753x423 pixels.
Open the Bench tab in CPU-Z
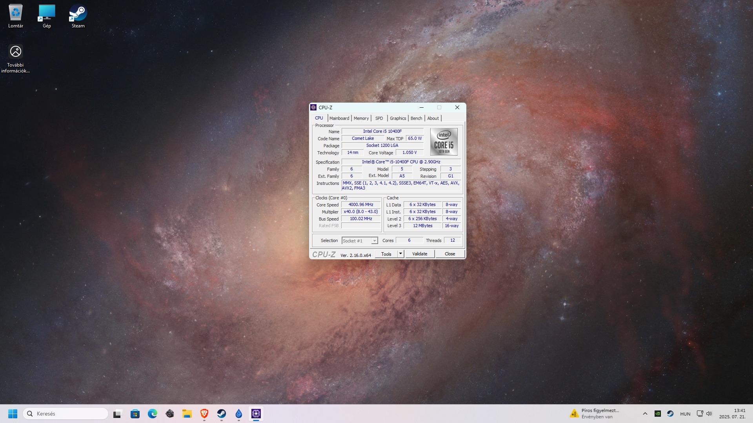tap(416, 118)
